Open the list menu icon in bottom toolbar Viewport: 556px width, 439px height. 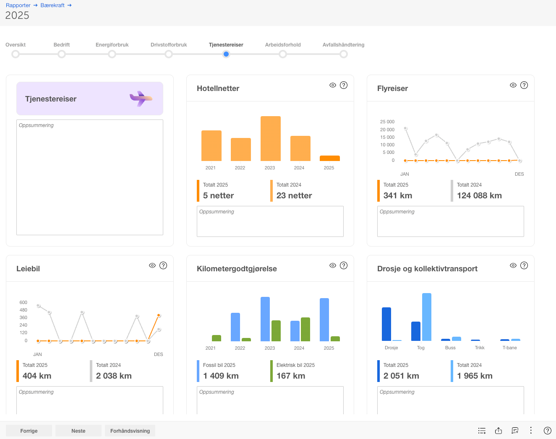click(482, 431)
